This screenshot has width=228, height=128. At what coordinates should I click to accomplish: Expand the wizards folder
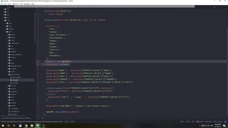click(7, 106)
